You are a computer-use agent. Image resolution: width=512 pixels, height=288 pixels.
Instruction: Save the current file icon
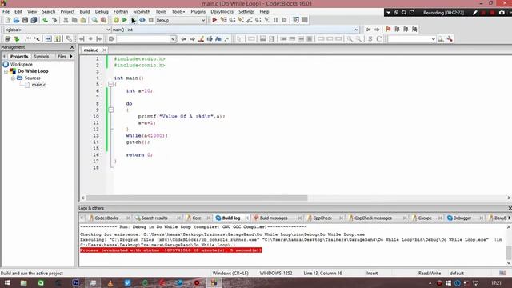25,20
